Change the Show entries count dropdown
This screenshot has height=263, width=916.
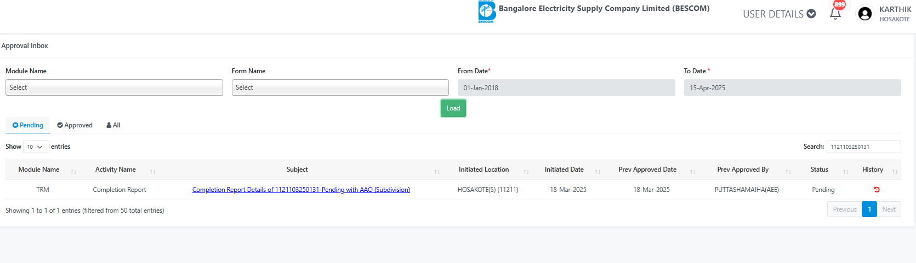click(x=36, y=147)
